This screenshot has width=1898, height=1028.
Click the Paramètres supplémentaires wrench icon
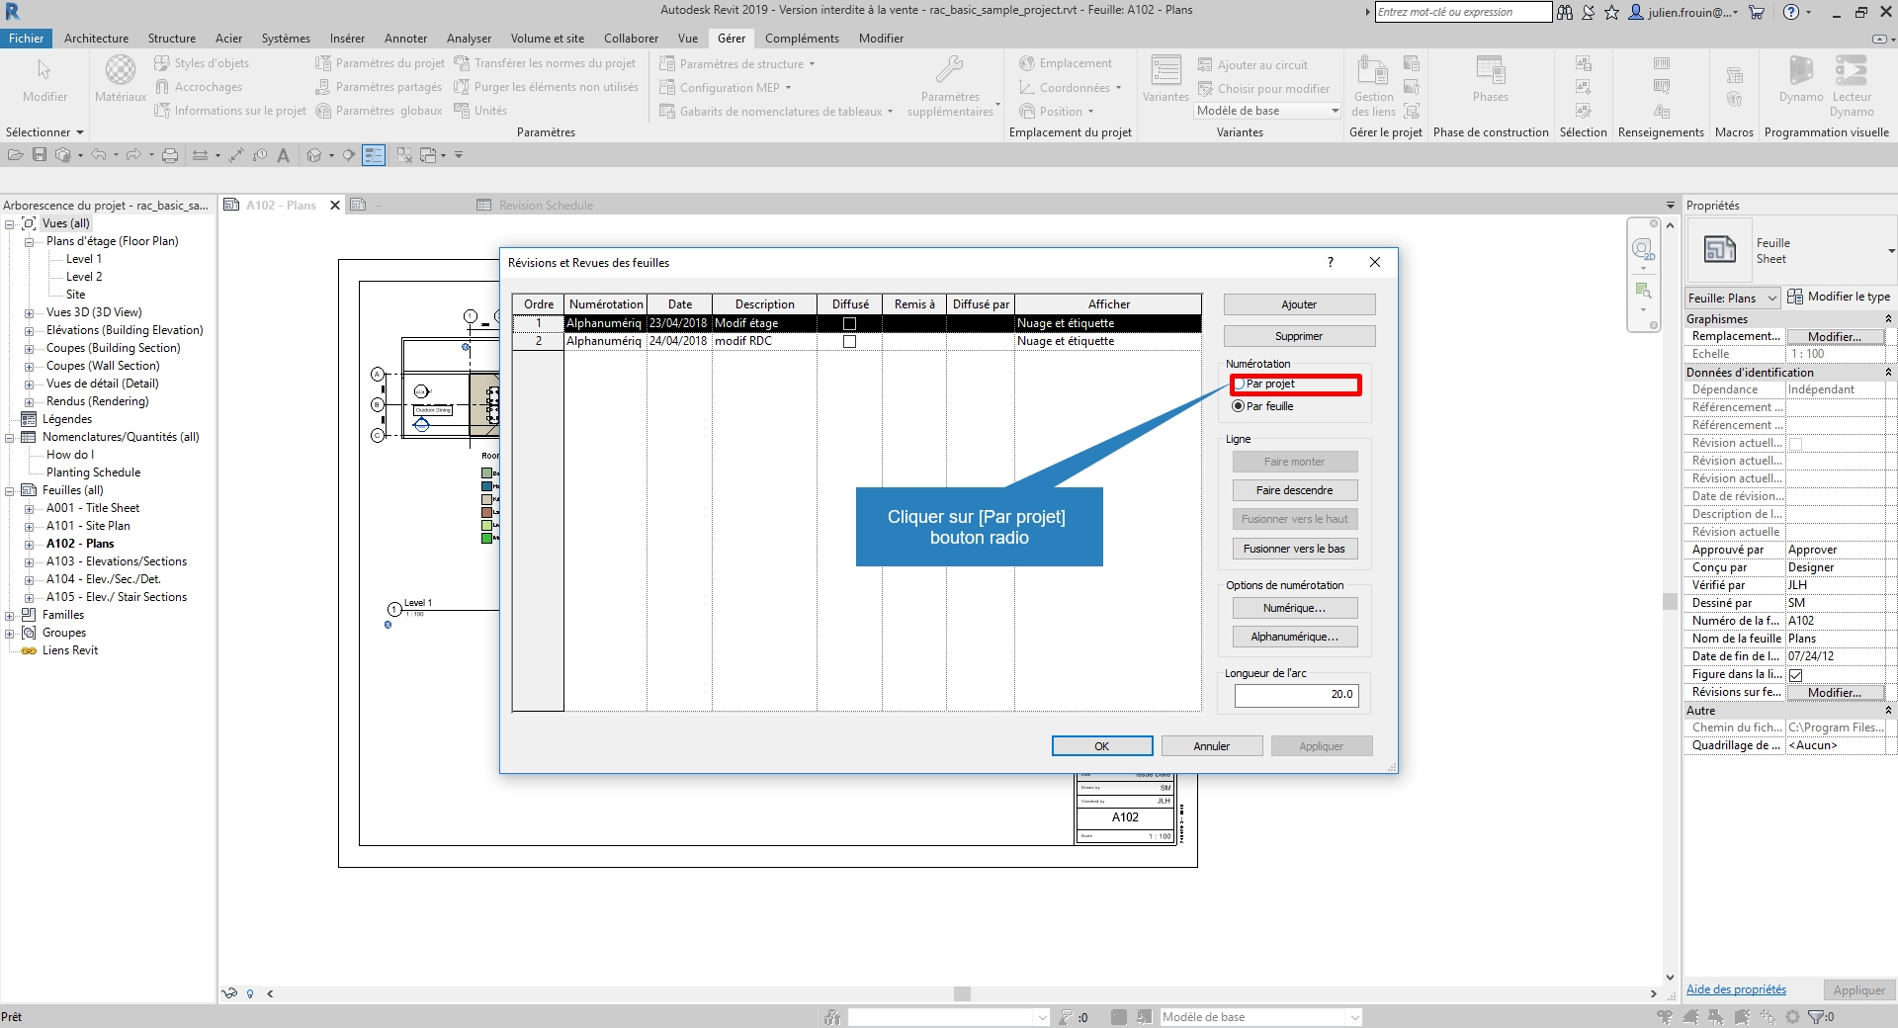(949, 69)
